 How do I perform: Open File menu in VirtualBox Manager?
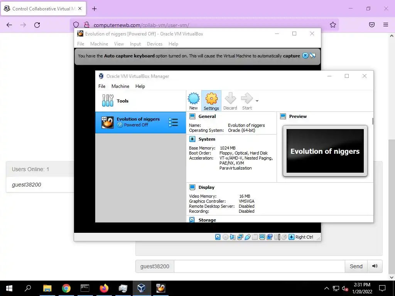coord(102,86)
